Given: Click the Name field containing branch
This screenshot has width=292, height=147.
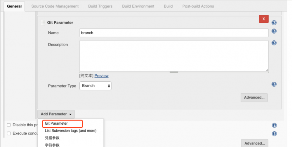Looking at the screenshot, I should [x=174, y=33].
